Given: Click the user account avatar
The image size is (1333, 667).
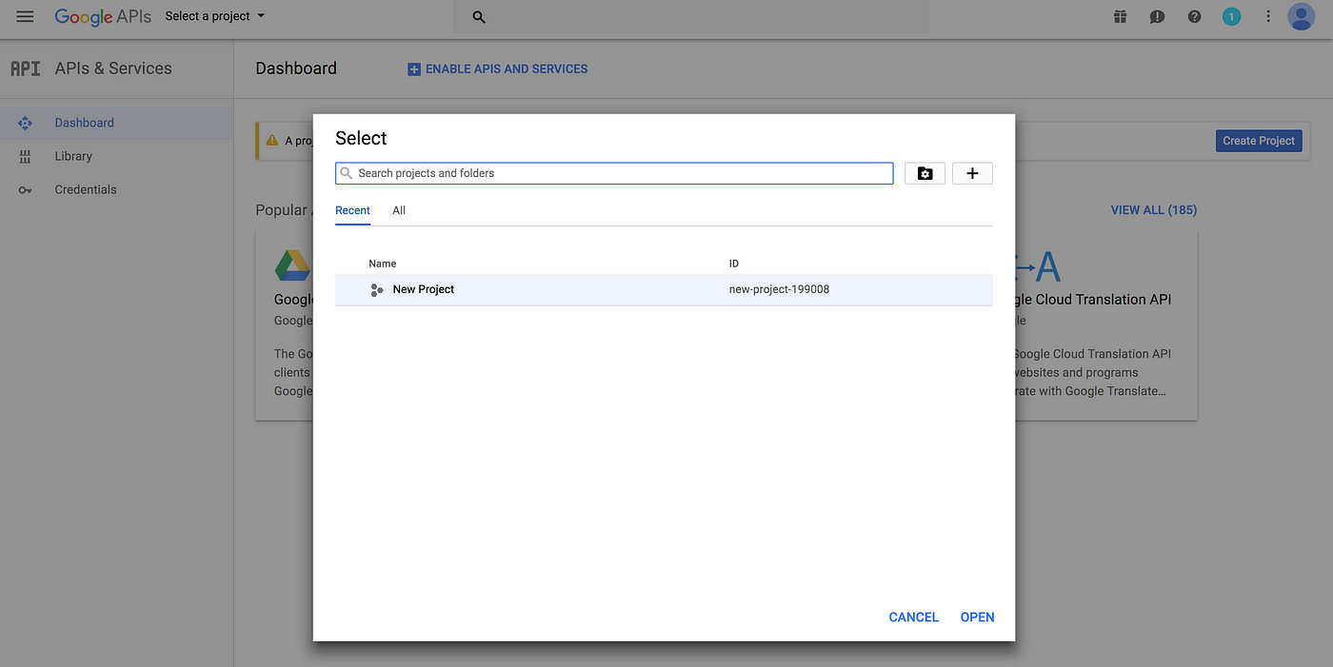Looking at the screenshot, I should pos(1301,16).
